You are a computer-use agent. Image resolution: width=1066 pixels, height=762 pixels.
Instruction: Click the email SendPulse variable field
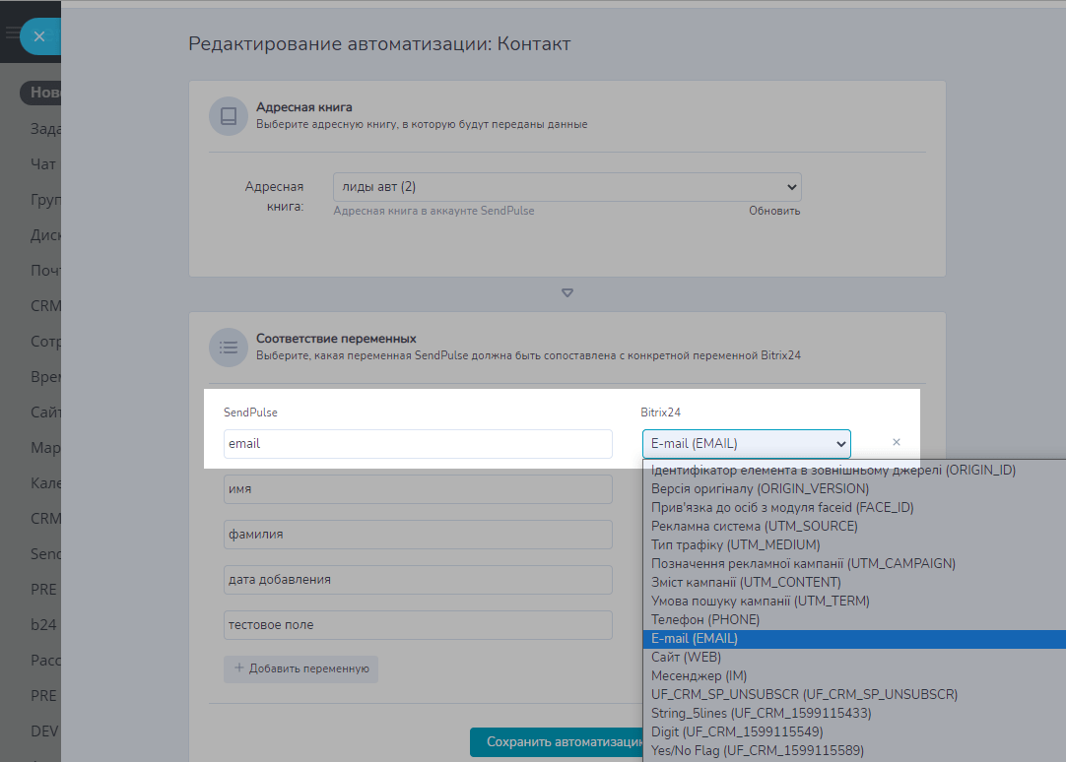tap(418, 444)
